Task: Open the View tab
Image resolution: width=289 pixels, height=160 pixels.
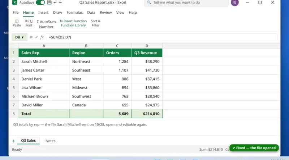Action: (x=120, y=13)
